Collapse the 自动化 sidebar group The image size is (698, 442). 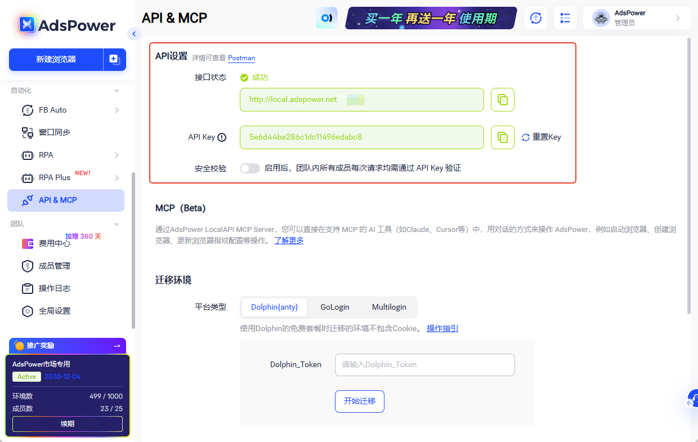[117, 90]
